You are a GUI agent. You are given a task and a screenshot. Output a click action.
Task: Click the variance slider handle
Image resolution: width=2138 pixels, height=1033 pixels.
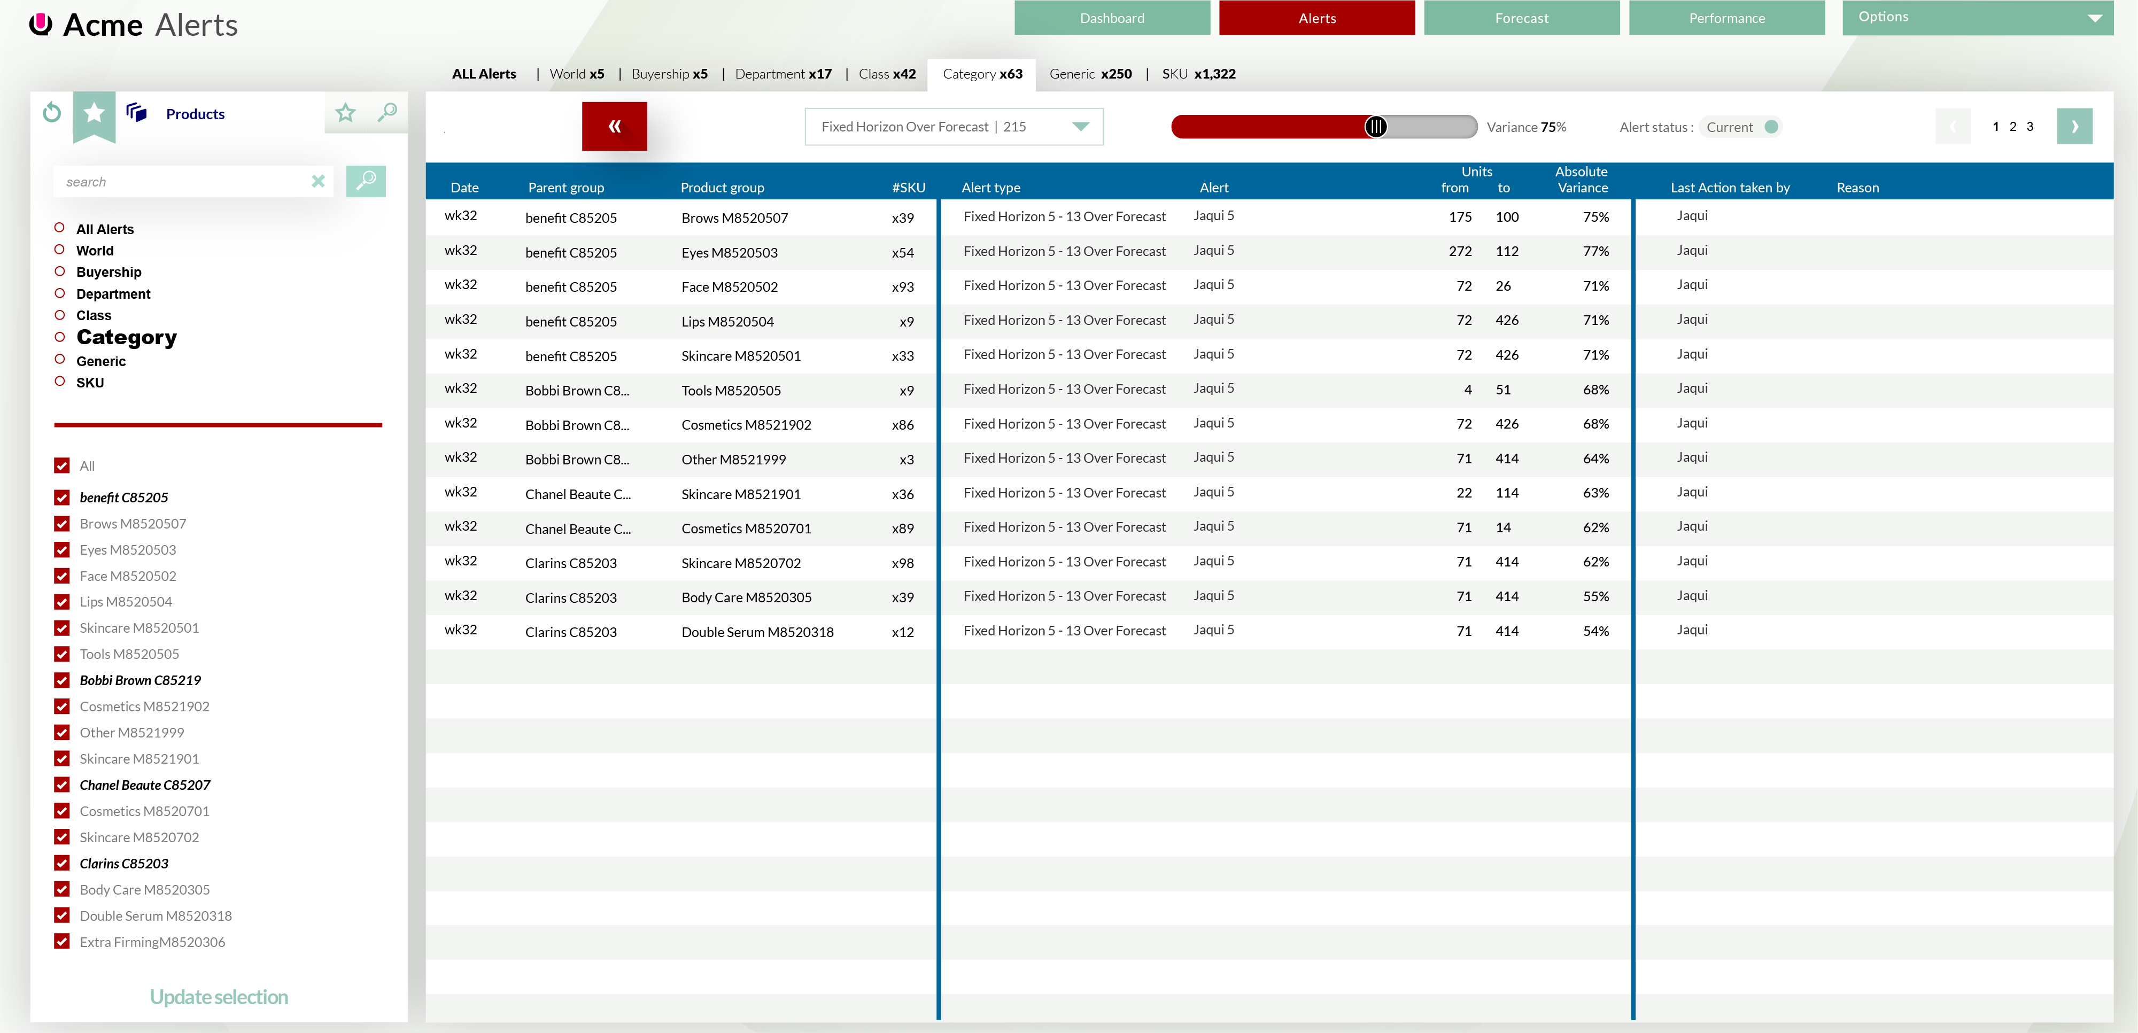pyautogui.click(x=1375, y=127)
